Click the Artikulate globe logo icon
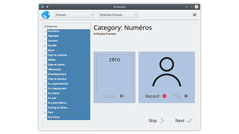The image size is (239, 134). [x=46, y=15]
